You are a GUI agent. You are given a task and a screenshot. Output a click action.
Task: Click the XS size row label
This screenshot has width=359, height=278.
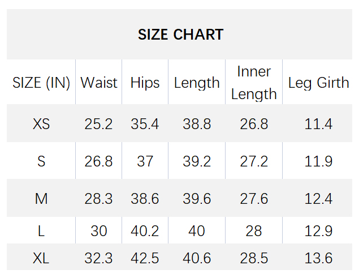click(41, 124)
